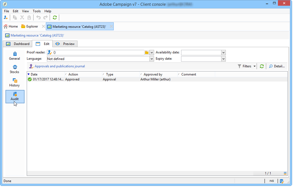
Task: Click the green Refresh toolbar icon
Action: pos(55,18)
